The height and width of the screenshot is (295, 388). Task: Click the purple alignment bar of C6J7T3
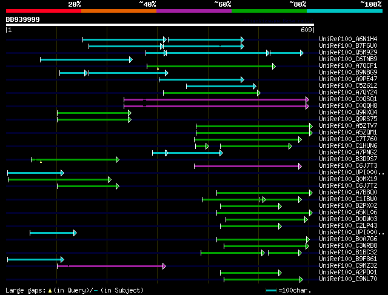(x=248, y=167)
